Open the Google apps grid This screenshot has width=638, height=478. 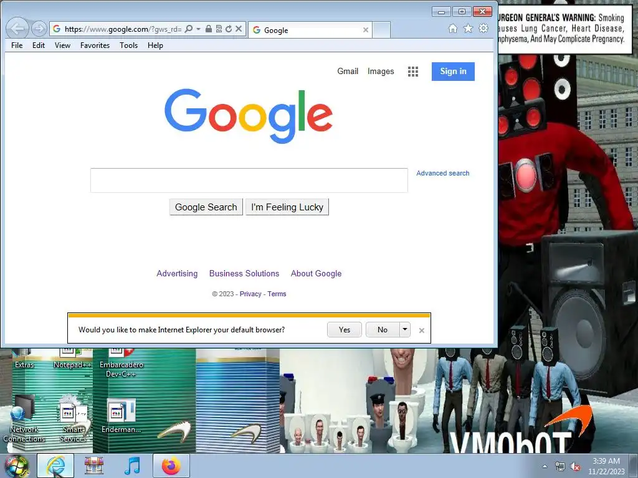413,72
